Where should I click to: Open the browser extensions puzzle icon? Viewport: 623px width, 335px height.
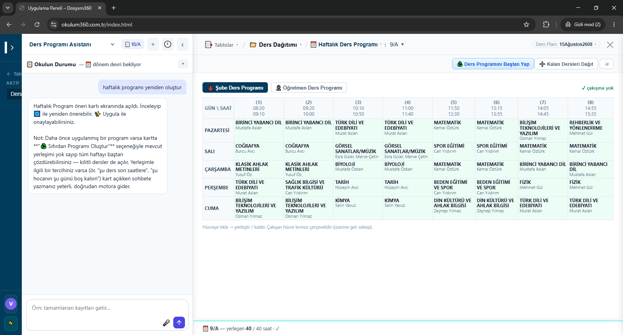(x=546, y=25)
